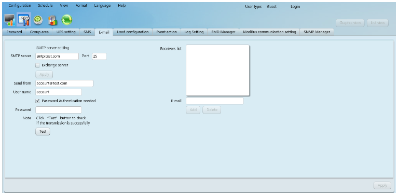Viewport: 398px width, 196px height.
Task: Open the Event action tab
Action: click(166, 32)
